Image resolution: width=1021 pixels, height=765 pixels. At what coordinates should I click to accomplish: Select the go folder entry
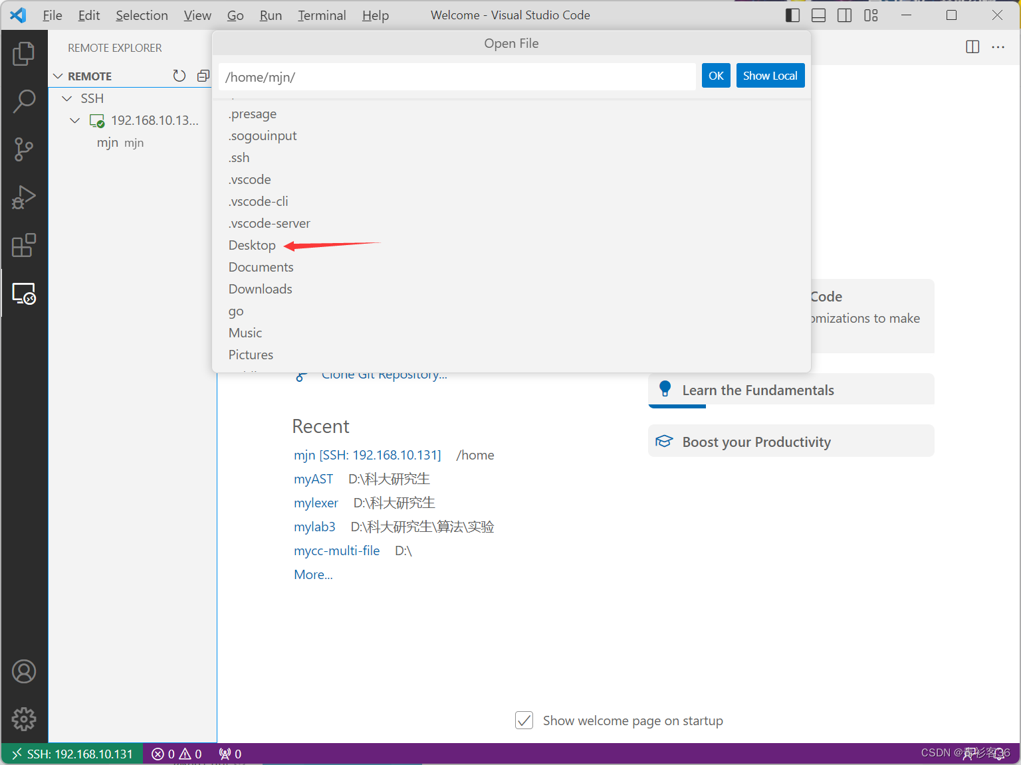pyautogui.click(x=511, y=311)
